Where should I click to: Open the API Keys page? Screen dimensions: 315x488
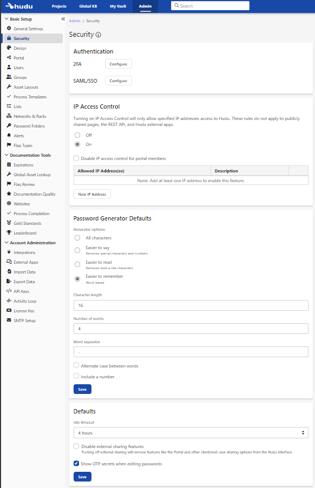(23, 291)
